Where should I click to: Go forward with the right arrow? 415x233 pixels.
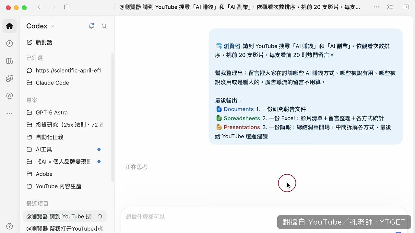pyautogui.click(x=53, y=7)
